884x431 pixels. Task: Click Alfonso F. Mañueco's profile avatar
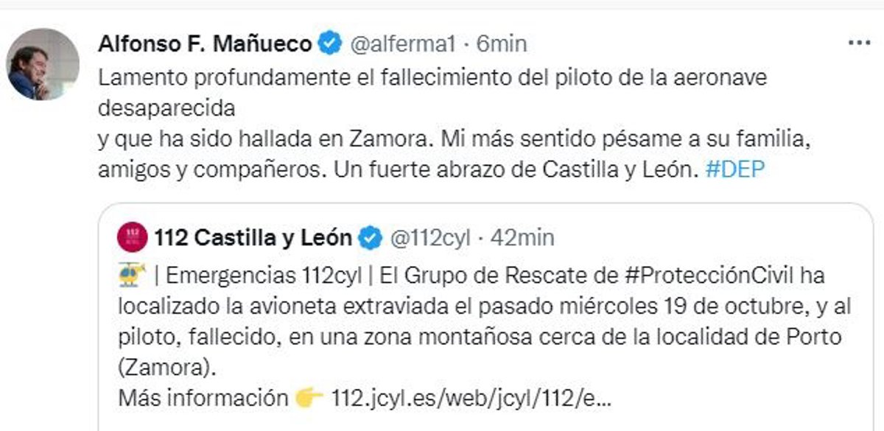(x=43, y=65)
